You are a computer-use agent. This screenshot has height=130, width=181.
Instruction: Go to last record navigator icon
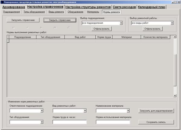[x=55, y=28]
